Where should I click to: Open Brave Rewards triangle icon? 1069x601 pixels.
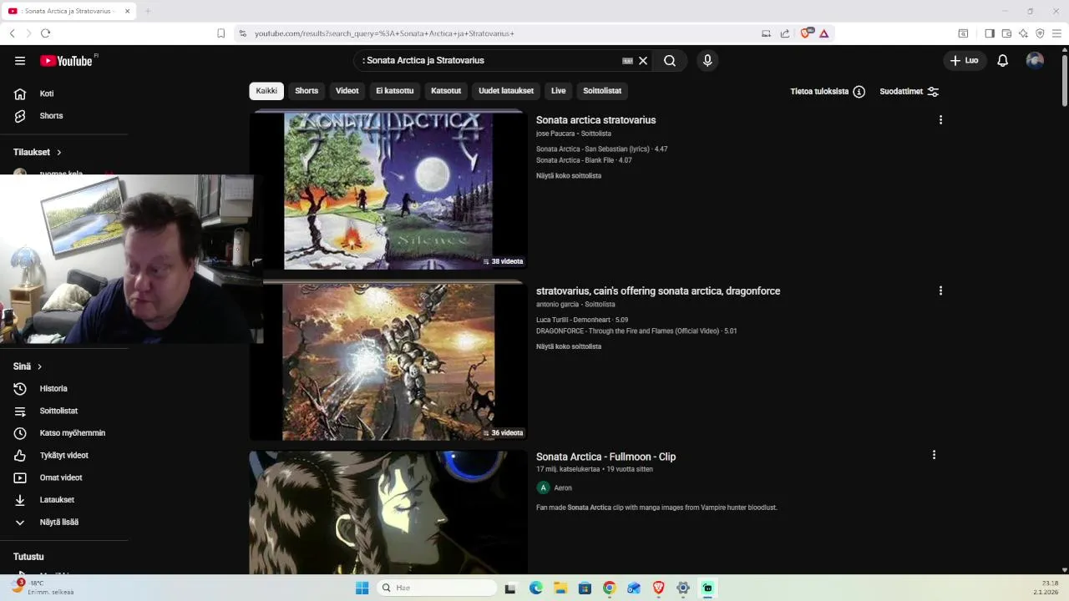click(x=824, y=33)
